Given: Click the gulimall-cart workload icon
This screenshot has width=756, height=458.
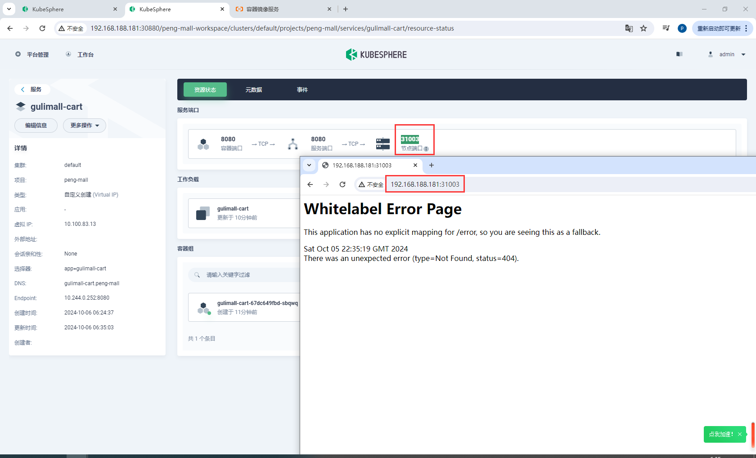Looking at the screenshot, I should tap(203, 213).
